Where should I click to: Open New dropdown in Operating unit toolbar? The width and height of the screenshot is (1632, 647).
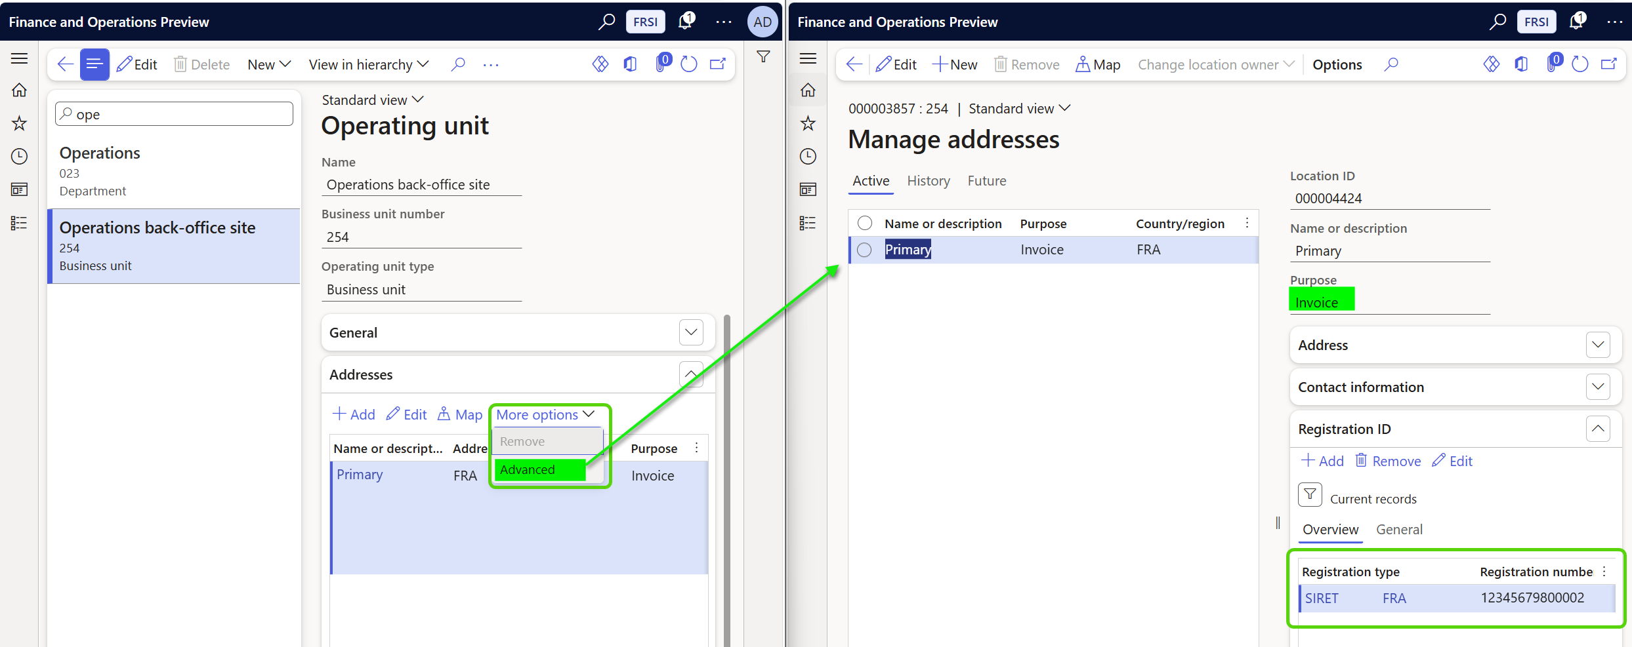tap(269, 64)
